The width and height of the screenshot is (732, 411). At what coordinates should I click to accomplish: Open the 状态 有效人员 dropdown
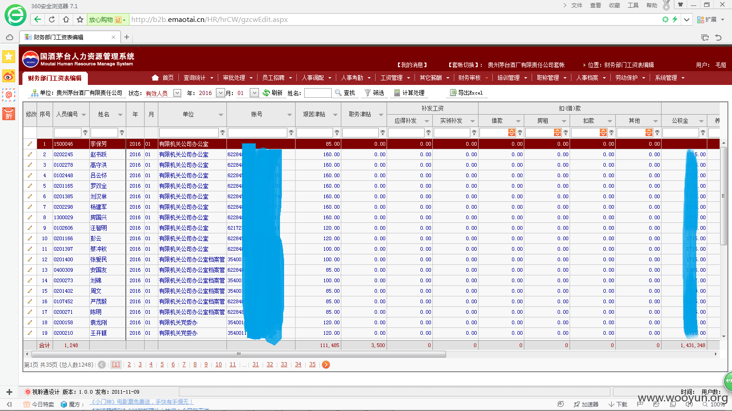click(x=177, y=93)
